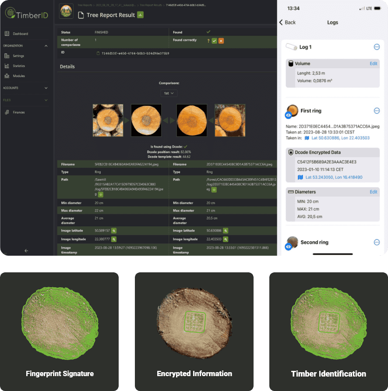This screenshot has height=391, width=388.
Task: Expand the ACCOUNTS section
Action: click(x=46, y=88)
